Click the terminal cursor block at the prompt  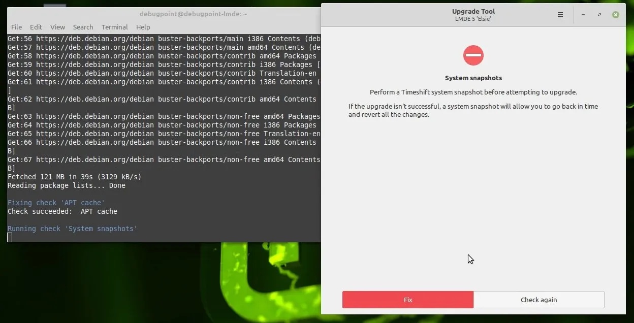10,237
